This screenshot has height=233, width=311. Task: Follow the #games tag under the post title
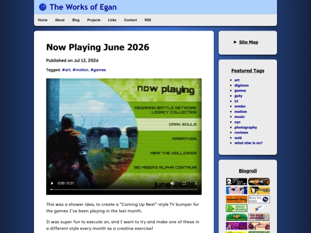(x=98, y=70)
